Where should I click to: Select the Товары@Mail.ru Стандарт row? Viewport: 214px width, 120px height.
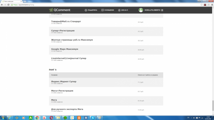click(x=106, y=22)
